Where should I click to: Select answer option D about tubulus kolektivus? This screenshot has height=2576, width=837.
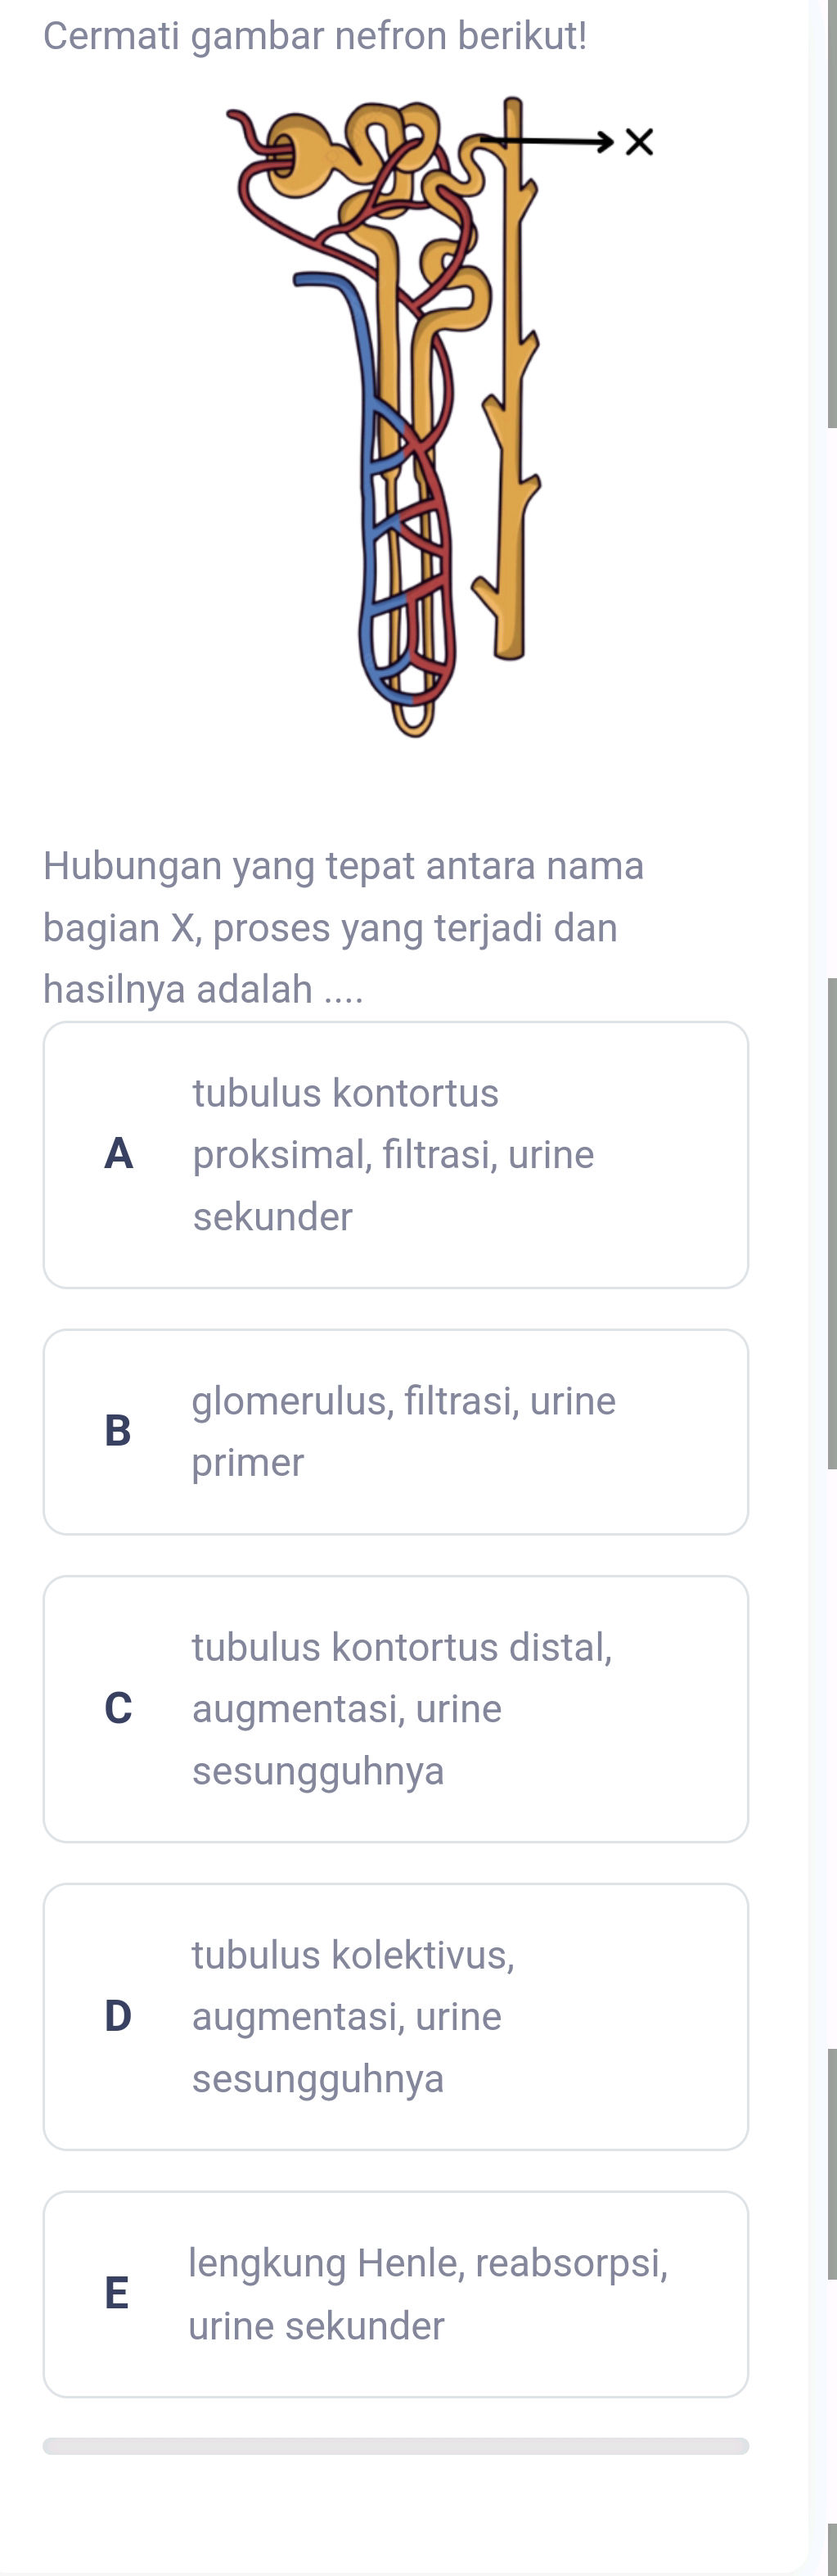395,2017
